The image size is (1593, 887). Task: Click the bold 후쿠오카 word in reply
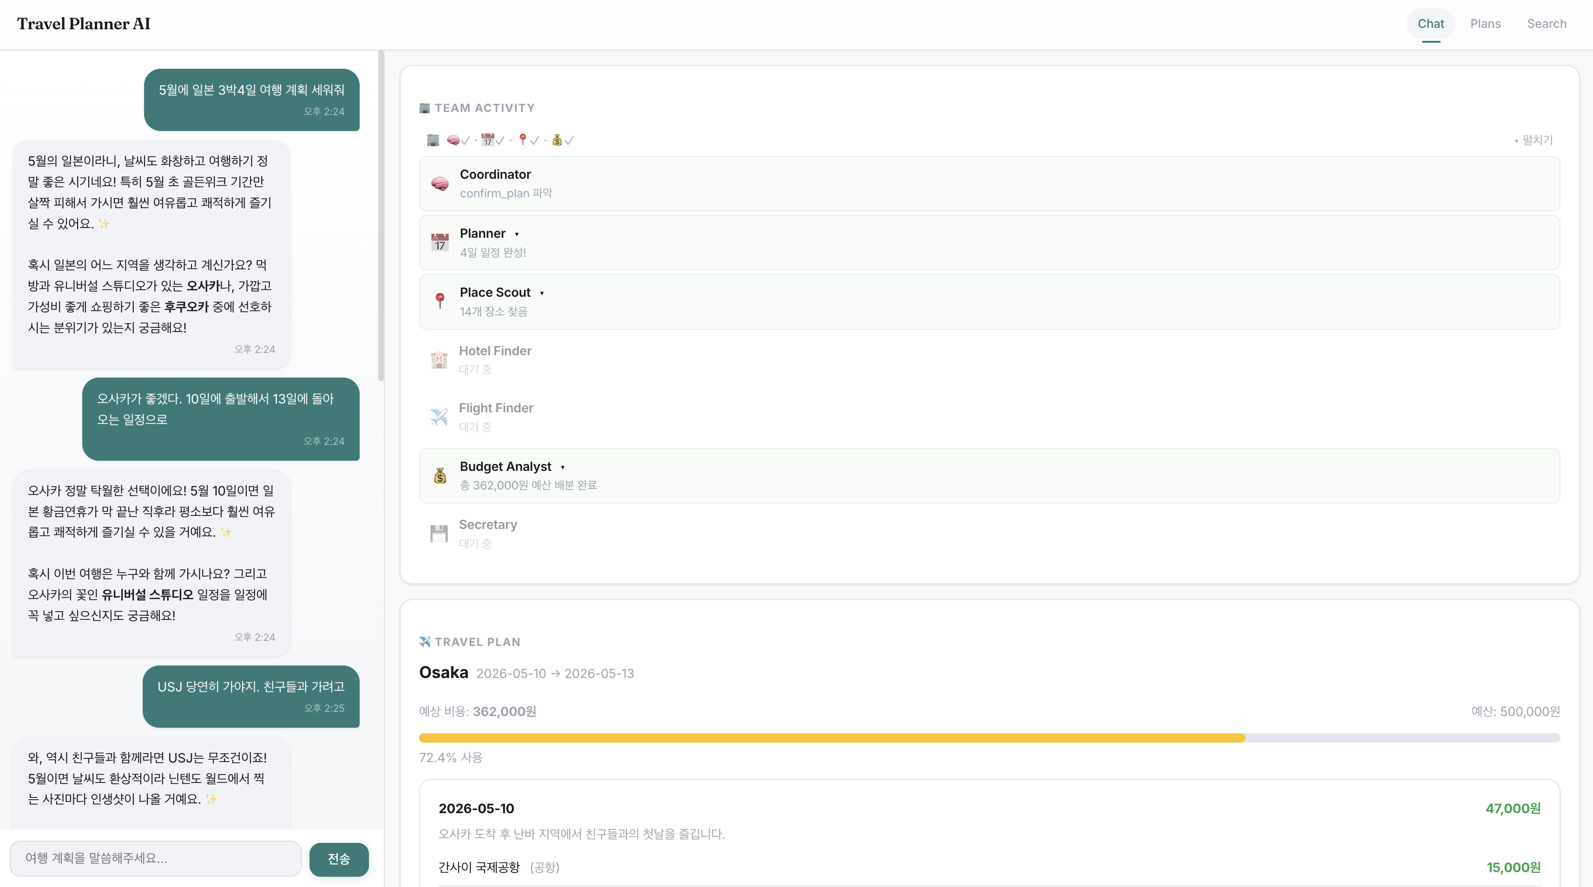point(187,307)
